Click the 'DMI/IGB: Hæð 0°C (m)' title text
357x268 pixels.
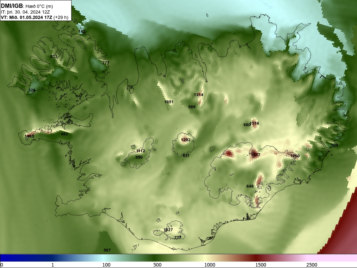pos(27,6)
